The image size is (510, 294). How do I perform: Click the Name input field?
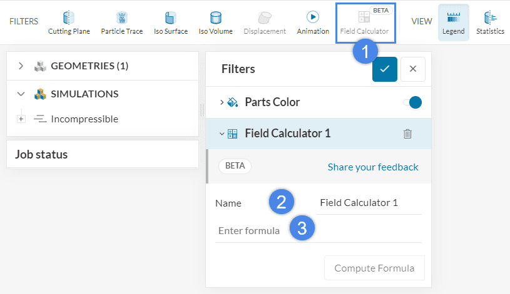click(x=369, y=203)
